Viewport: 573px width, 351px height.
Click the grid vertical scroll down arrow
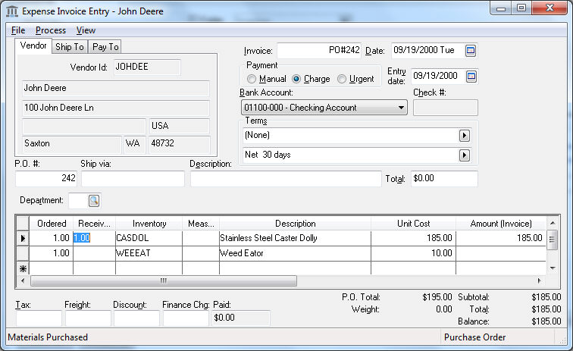553,268
